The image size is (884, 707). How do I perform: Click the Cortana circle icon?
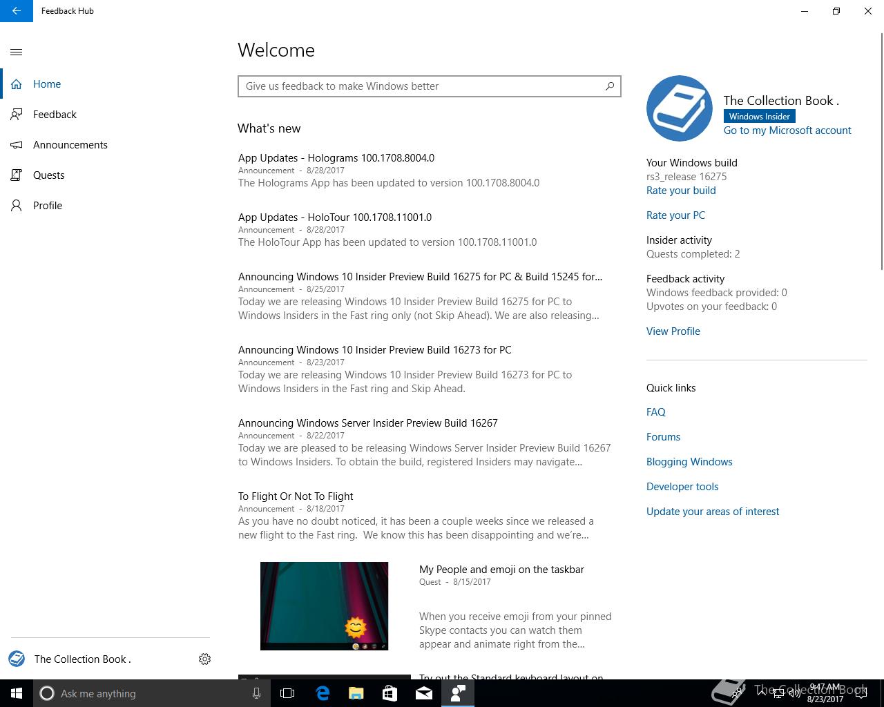47,693
